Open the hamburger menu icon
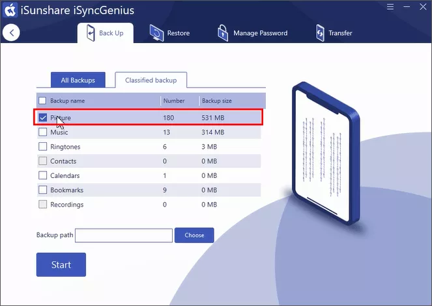Viewport: 432px width, 306px height. 390,6
